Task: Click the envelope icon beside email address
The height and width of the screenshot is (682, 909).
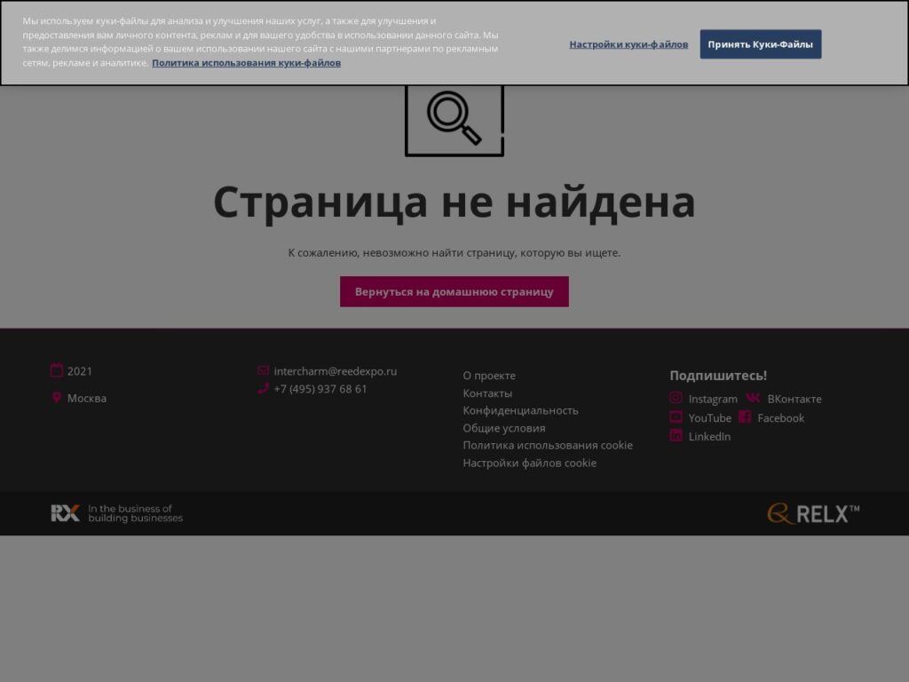Action: (x=263, y=370)
